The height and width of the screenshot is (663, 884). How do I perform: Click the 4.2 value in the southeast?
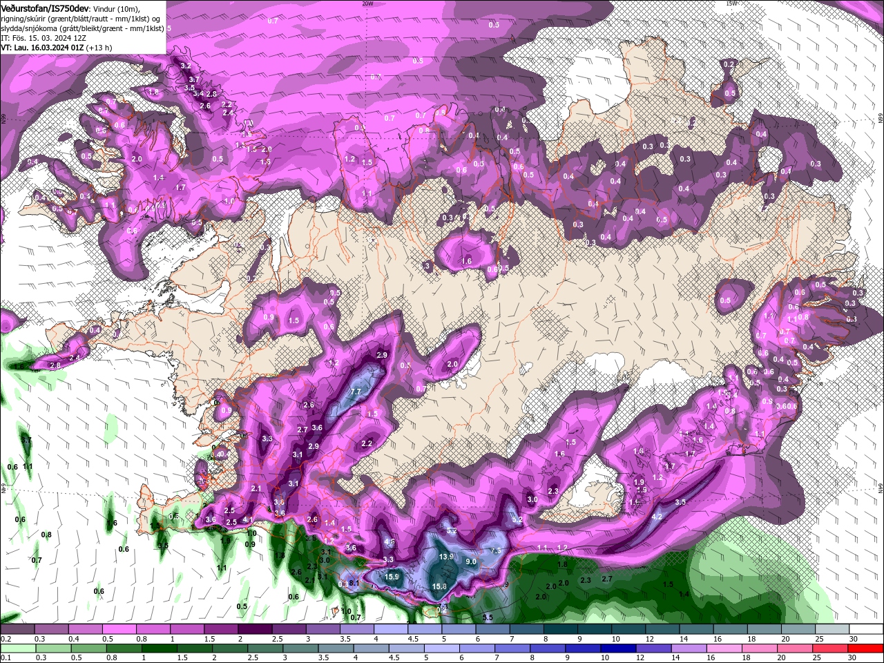pyautogui.click(x=657, y=517)
